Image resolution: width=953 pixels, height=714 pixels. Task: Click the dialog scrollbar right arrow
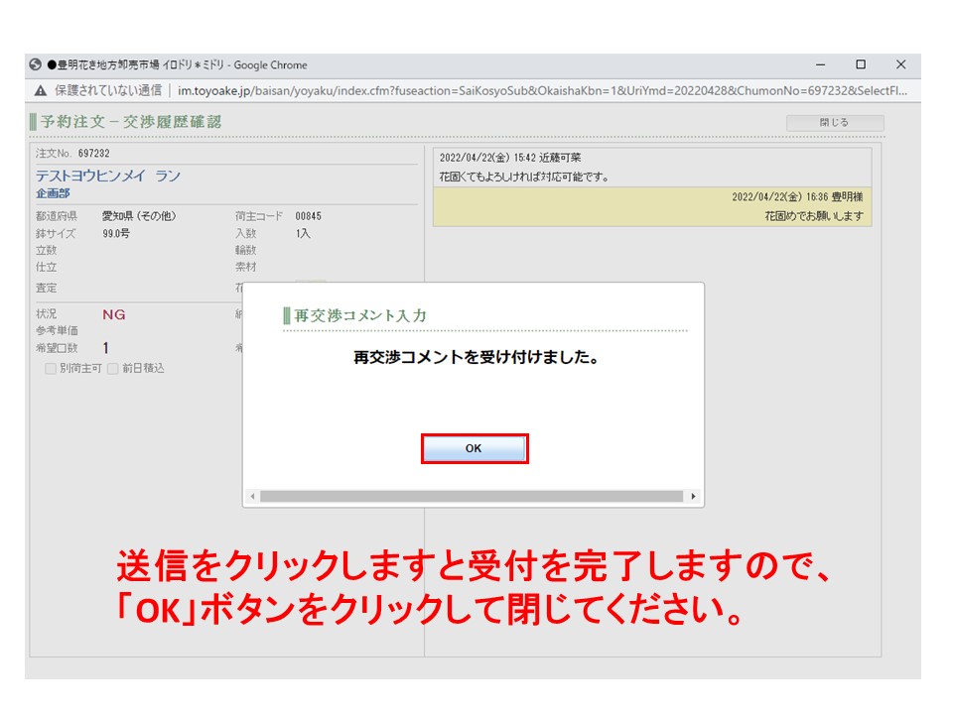click(x=693, y=496)
